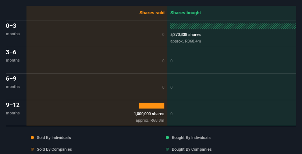302x154 pixels.
Task: Click the shares sold zero in 6–9 months
Action: pos(163,87)
